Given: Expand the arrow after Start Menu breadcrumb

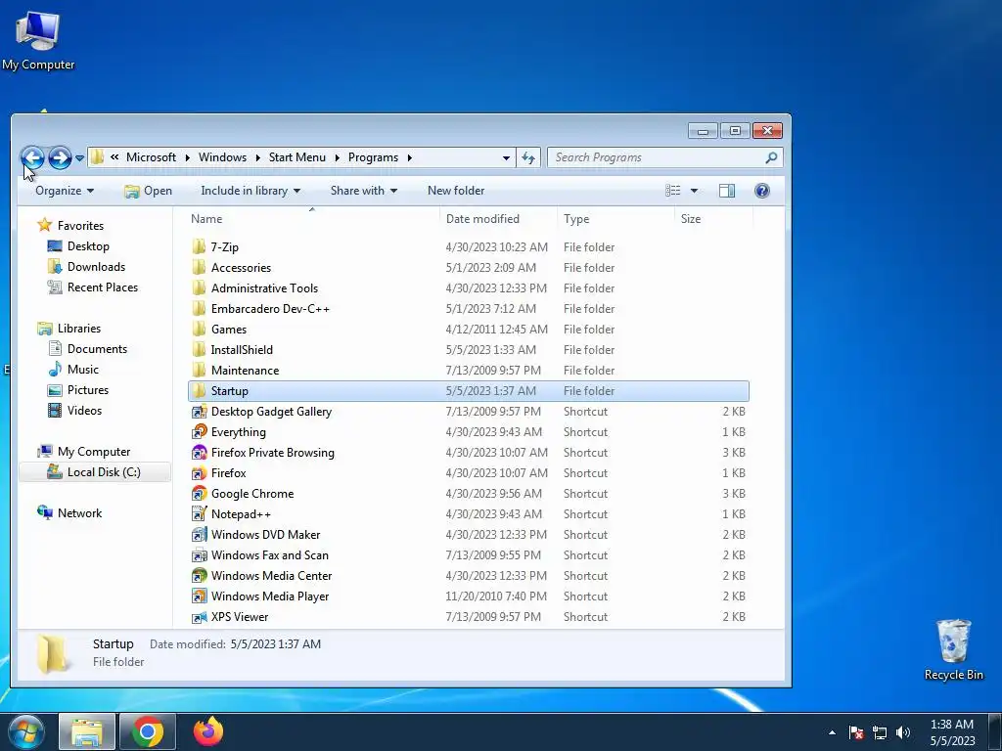Looking at the screenshot, I should [338, 157].
